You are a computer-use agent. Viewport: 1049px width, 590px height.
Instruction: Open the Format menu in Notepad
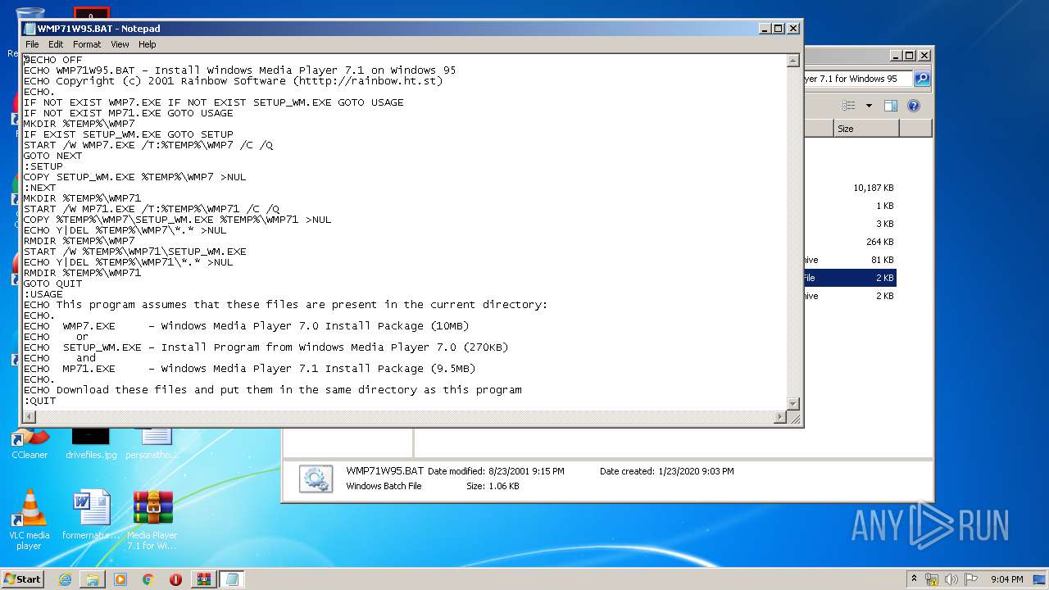coord(87,44)
